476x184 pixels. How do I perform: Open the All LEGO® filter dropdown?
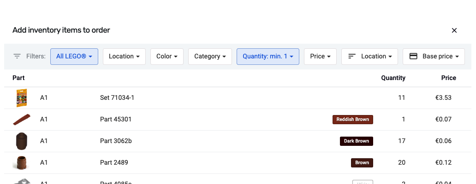point(74,56)
